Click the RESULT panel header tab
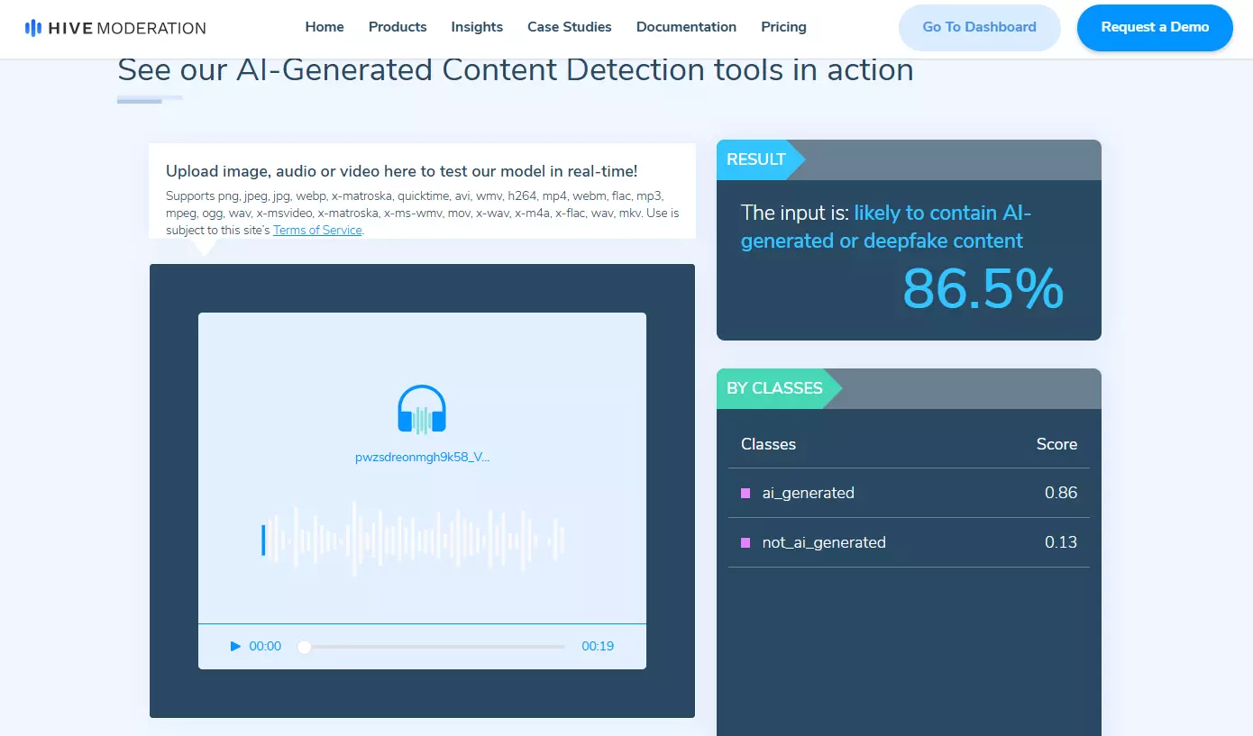1253x736 pixels. (756, 159)
